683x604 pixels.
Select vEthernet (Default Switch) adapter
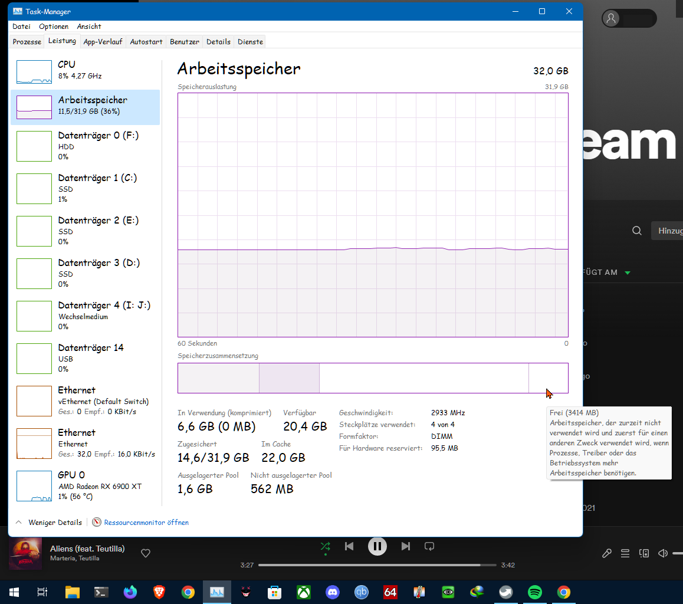coord(86,401)
